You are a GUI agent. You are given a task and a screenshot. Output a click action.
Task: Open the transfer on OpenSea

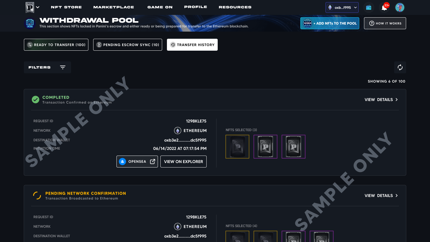point(137,162)
